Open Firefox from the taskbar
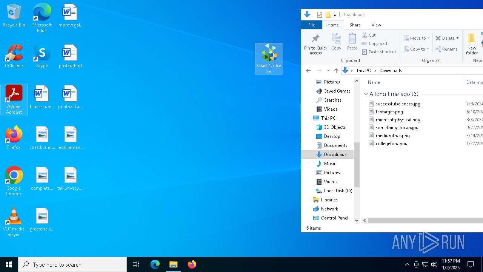Viewport: 483px width, 272px height. (x=192, y=264)
